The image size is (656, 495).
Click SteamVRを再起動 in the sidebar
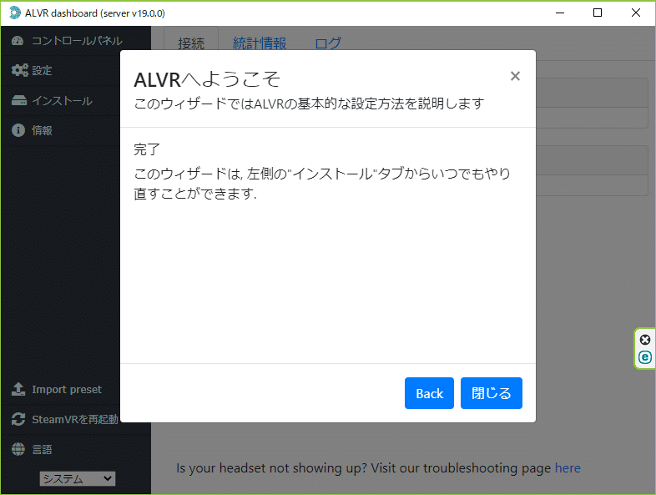pyautogui.click(x=61, y=419)
